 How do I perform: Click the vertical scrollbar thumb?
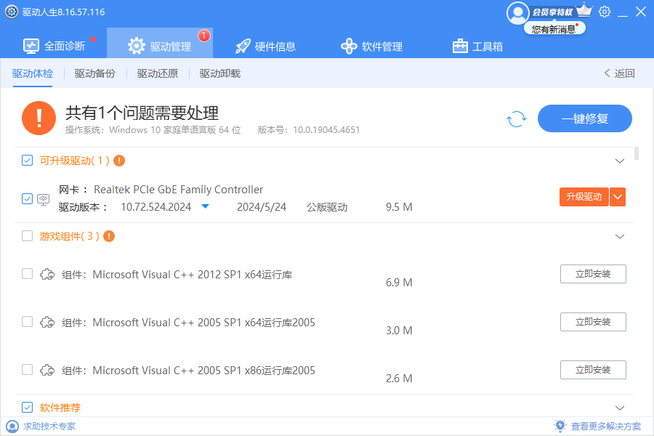[637, 153]
